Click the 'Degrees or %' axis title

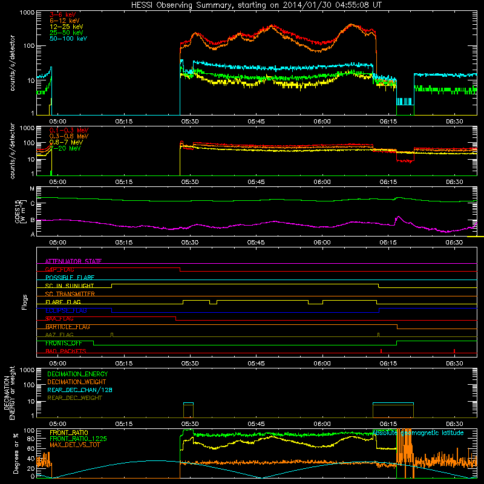[x=16, y=454]
